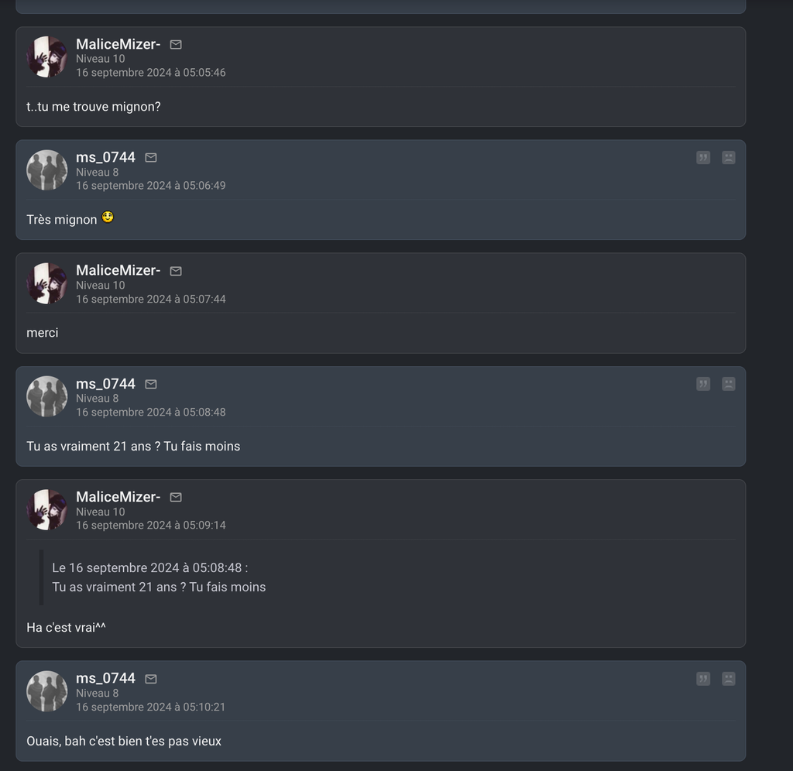Open permalink date 16 septembre 2024 à 05:10:21
This screenshot has height=771, width=793.
[151, 707]
